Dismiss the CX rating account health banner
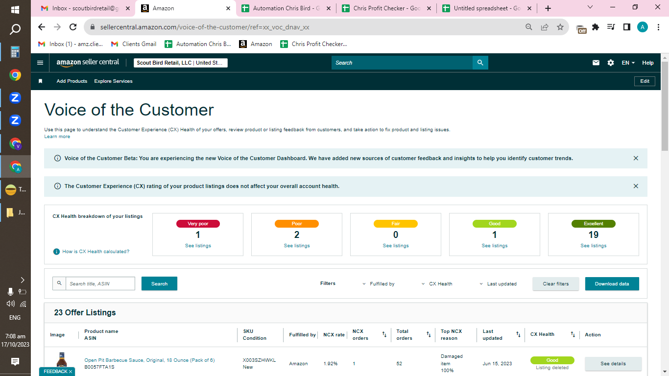This screenshot has width=669, height=376. point(636,186)
